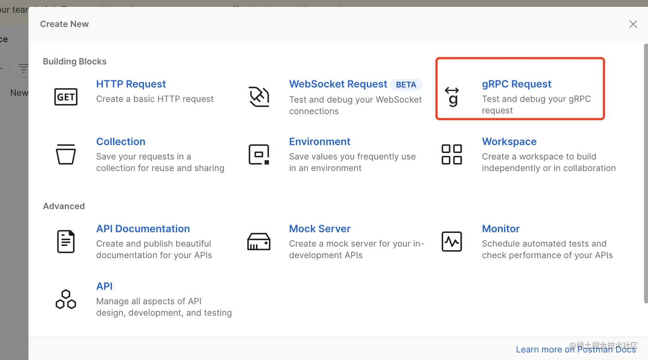Click the Monitor pulse icon
Screen dimensions: 648x360
[x=452, y=242]
